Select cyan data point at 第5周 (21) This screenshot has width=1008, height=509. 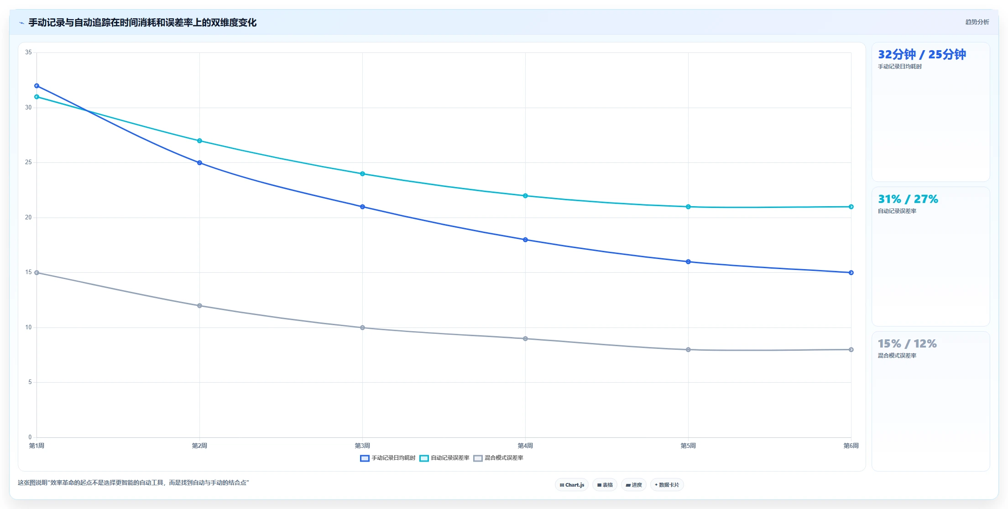coord(688,207)
